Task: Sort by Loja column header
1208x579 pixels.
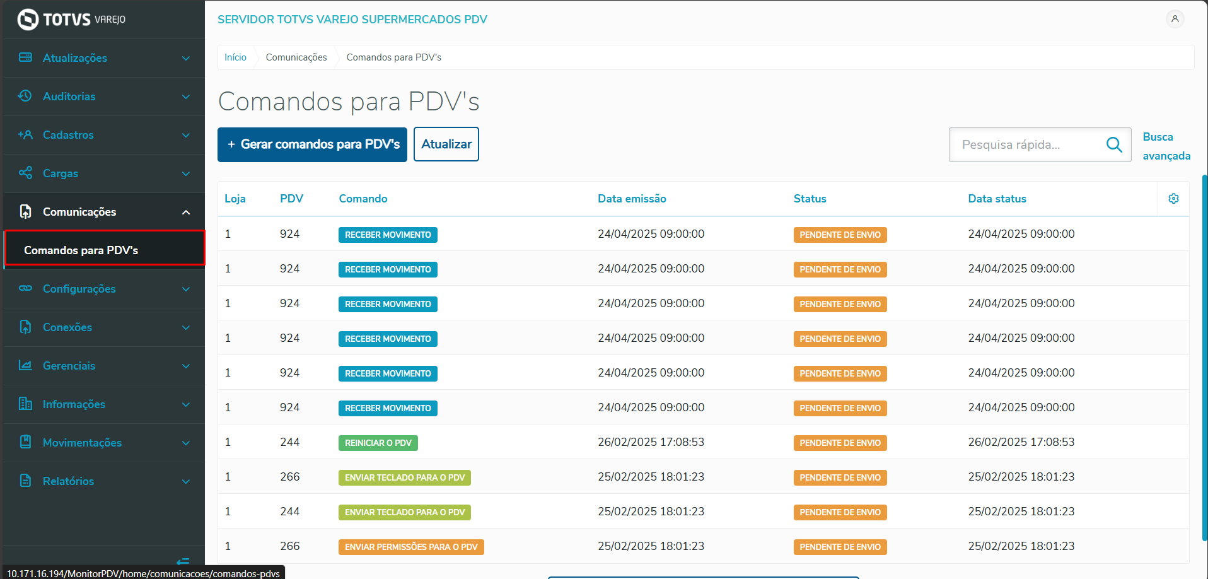Action: pyautogui.click(x=235, y=199)
